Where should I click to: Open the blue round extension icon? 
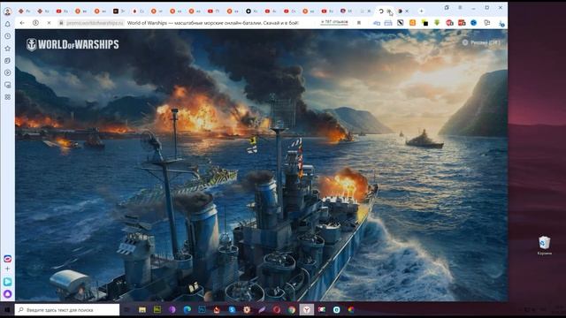pyautogui.click(x=474, y=23)
